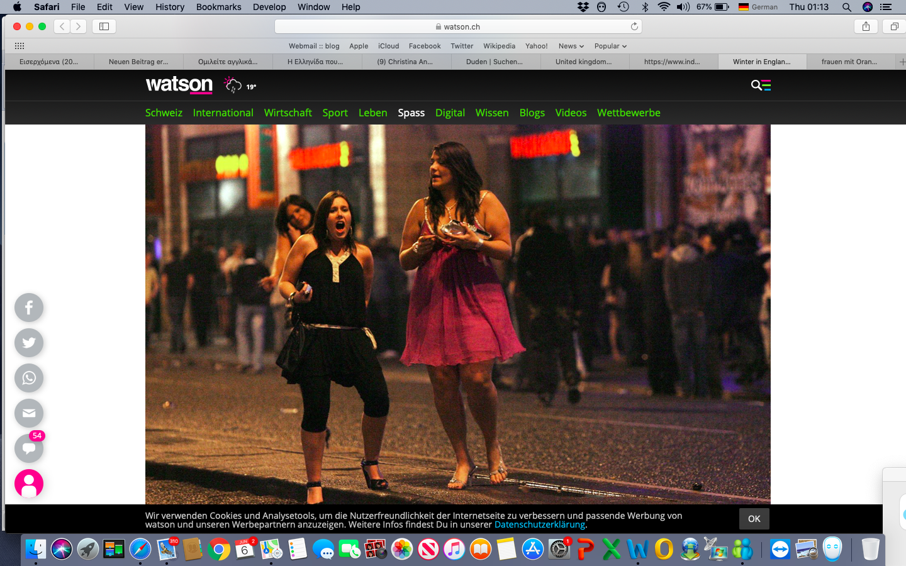The image size is (906, 566).
Task: Open the Safari share button
Action: click(866, 26)
